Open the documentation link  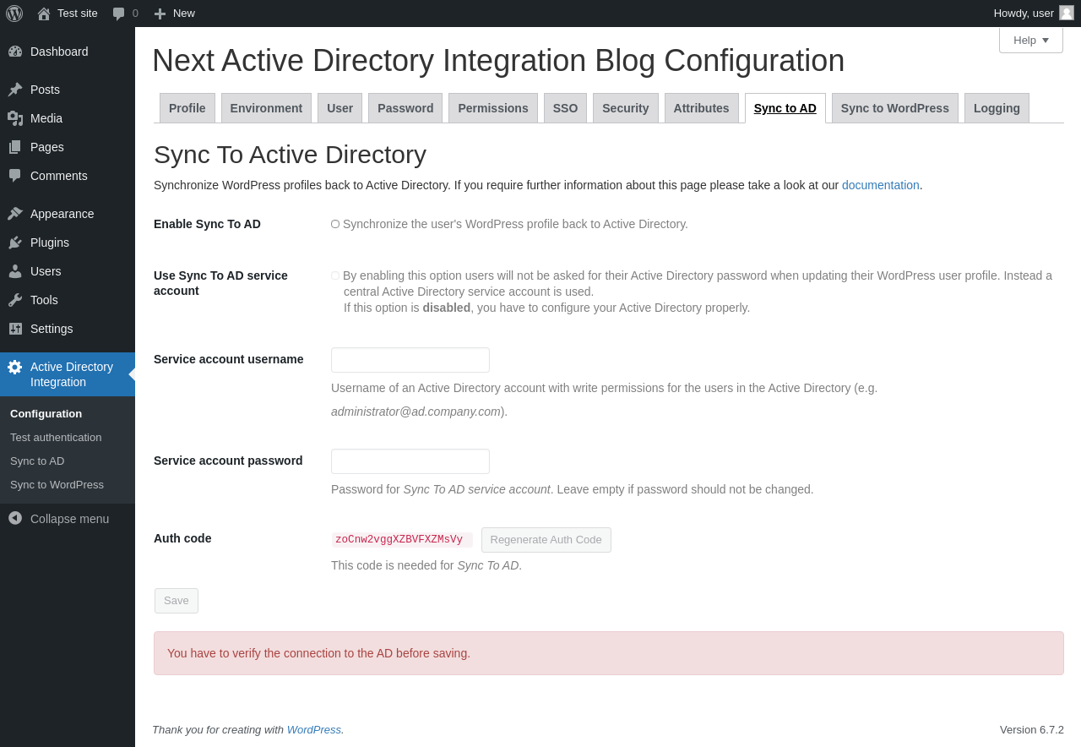click(880, 185)
